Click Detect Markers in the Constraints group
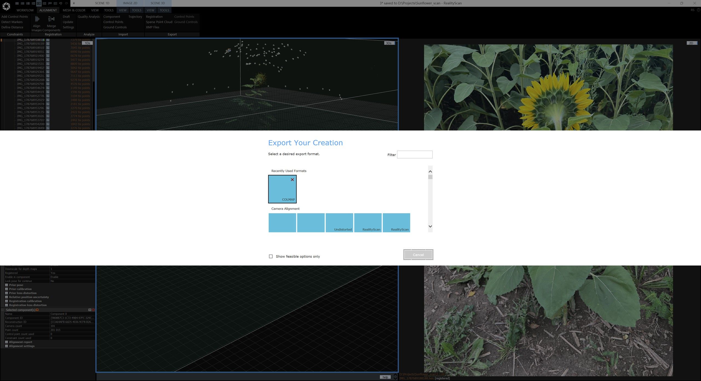701x381 pixels. coord(12,22)
